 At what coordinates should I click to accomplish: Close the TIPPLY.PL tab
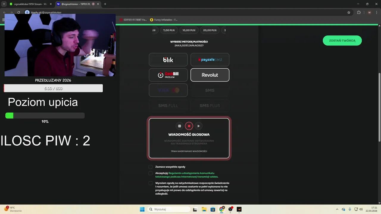99,4
